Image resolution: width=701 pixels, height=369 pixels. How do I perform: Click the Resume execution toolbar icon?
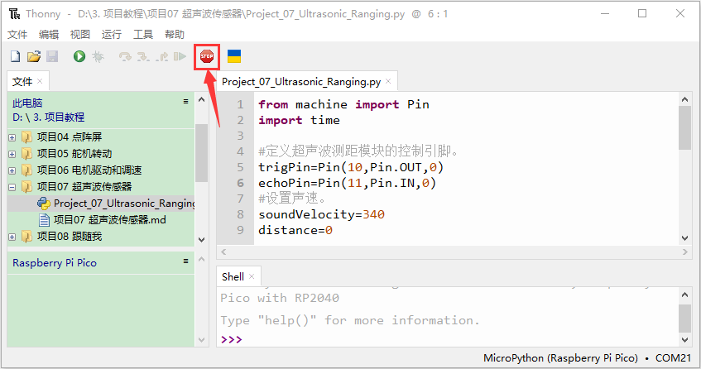(x=180, y=56)
